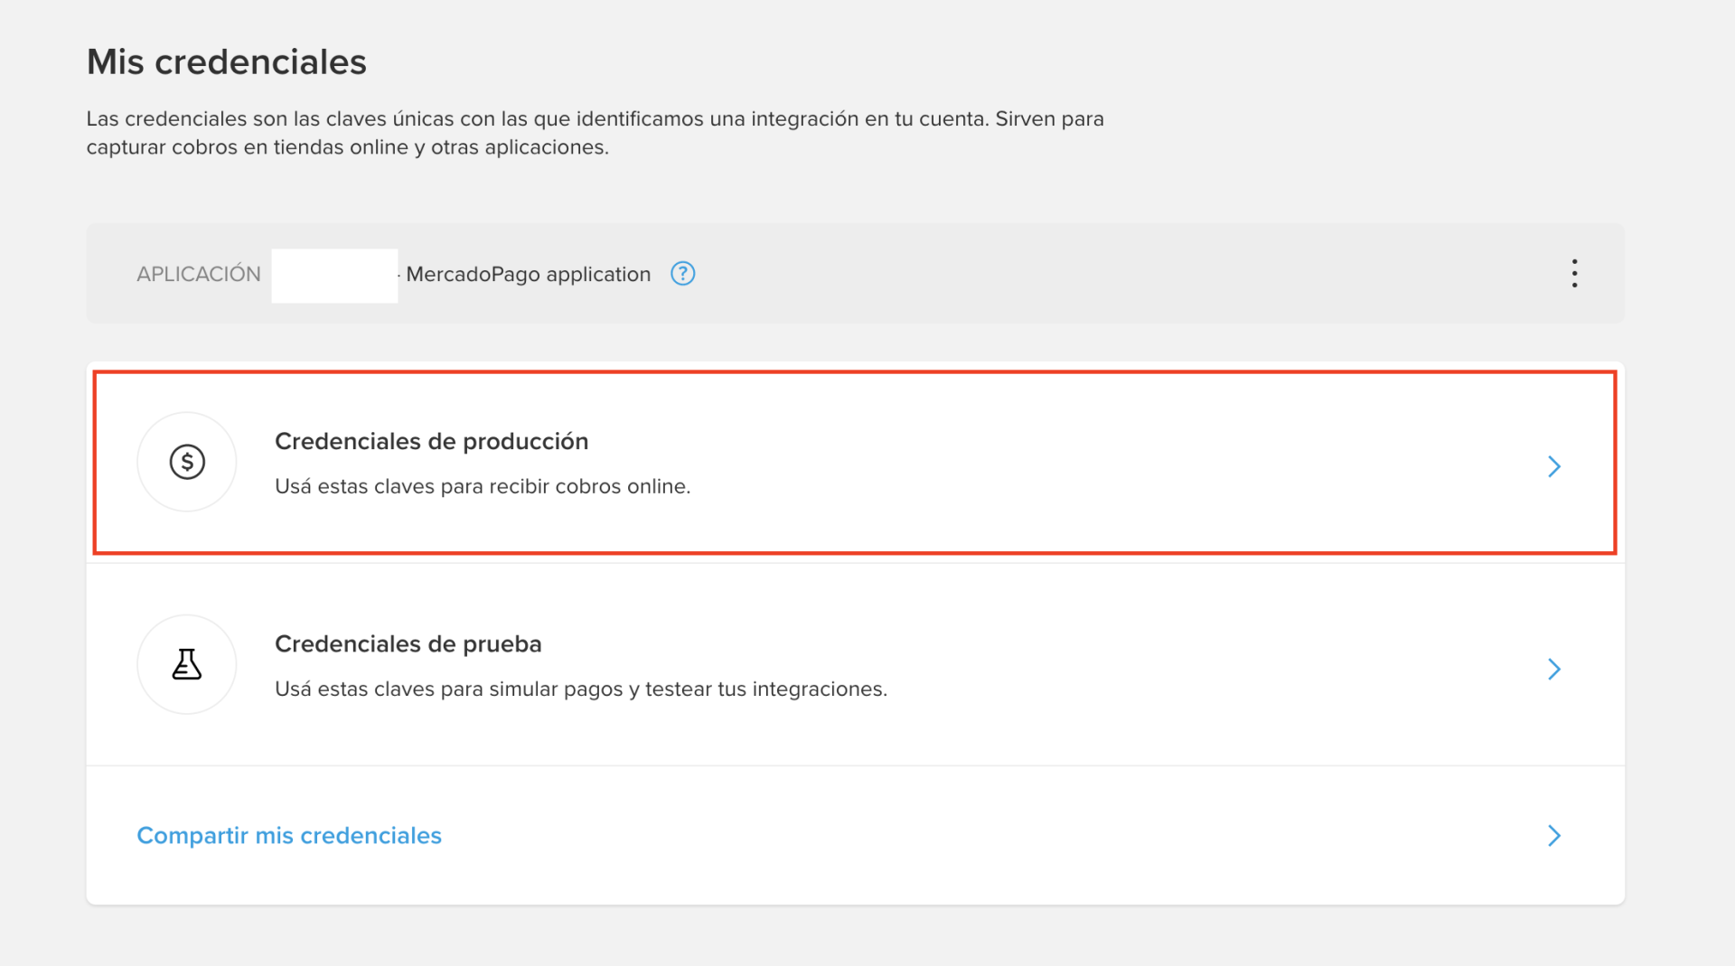Open the three-dot application options menu
Image resolution: width=1735 pixels, height=966 pixels.
pyautogui.click(x=1574, y=274)
